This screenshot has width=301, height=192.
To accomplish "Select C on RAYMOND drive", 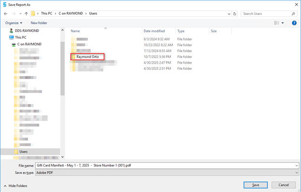I will [x=27, y=44].
